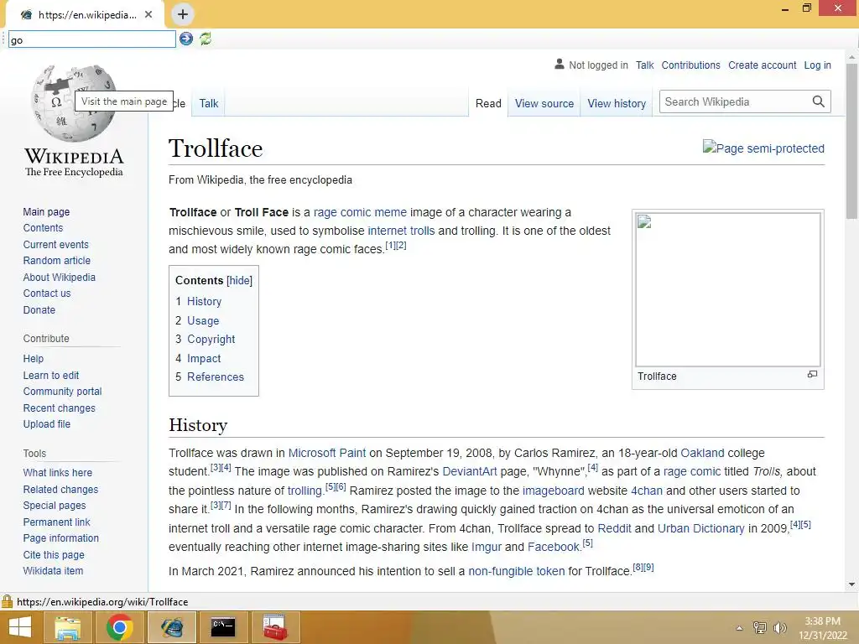Follow the rage comic link in intro
Screen dimensions: 859x644
click(342, 212)
